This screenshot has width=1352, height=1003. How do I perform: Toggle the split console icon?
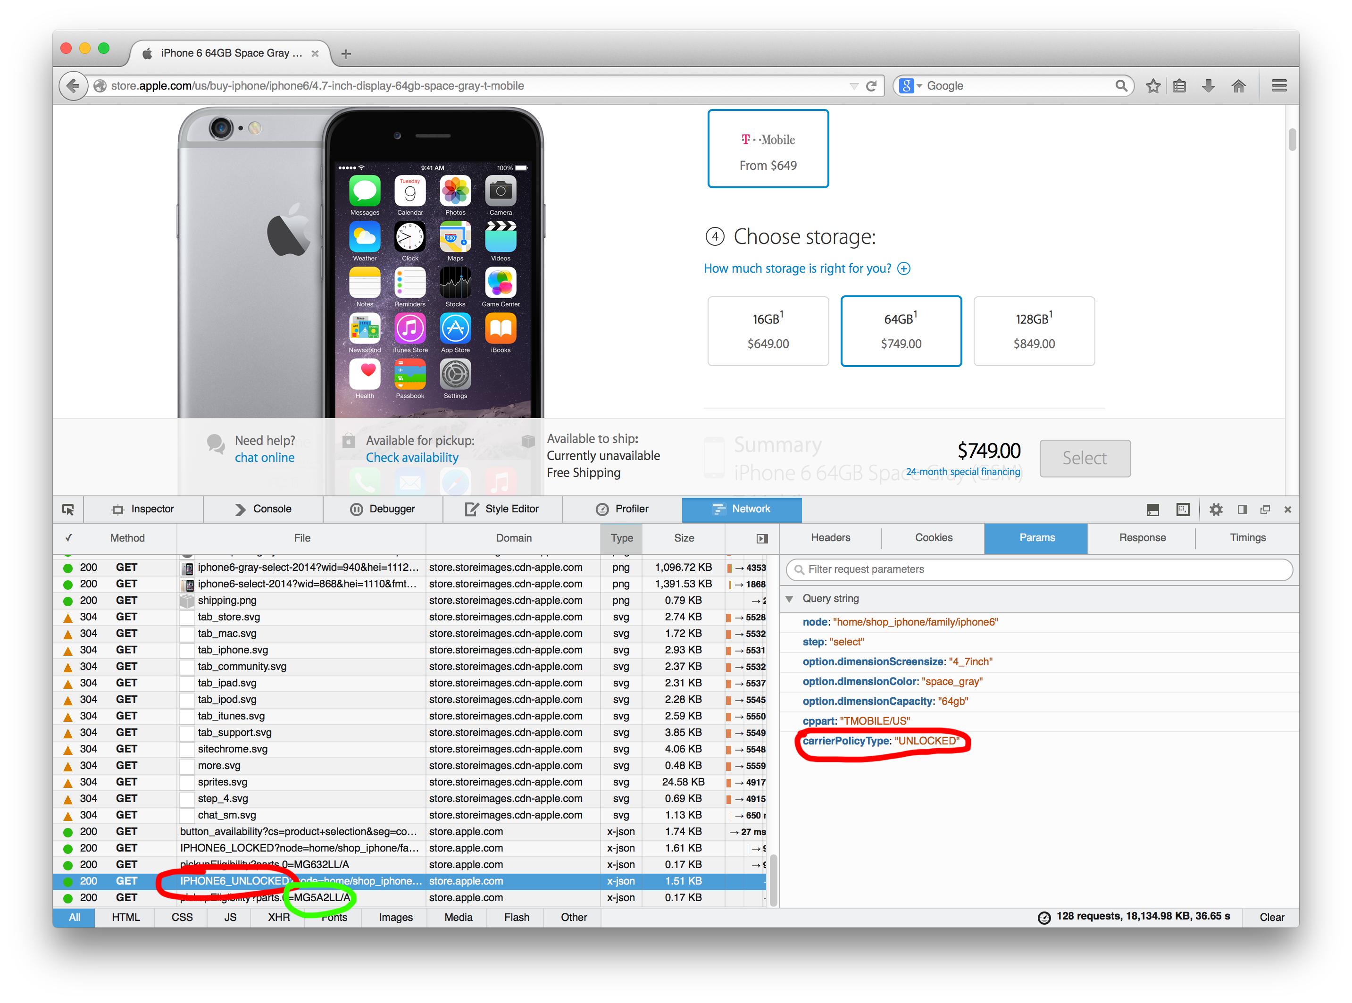point(1153,510)
